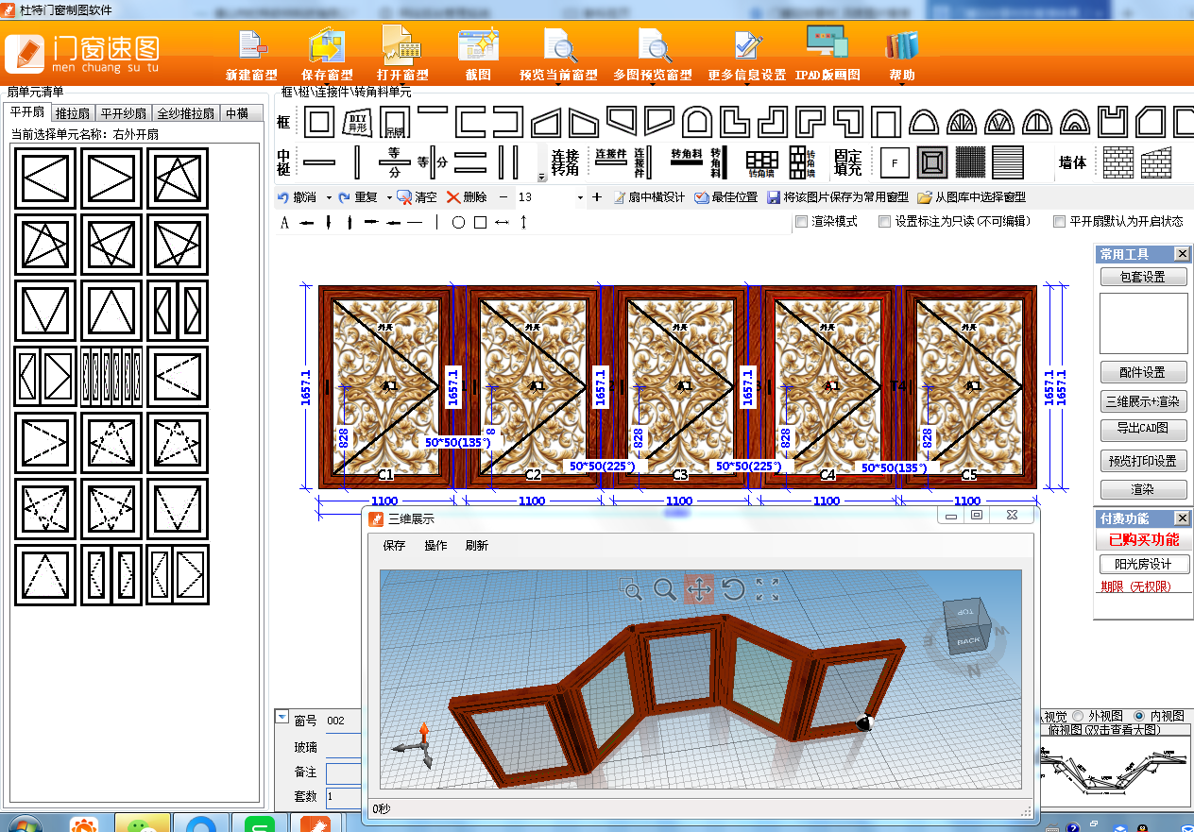This screenshot has width=1194, height=832.
Task: Click the rotate-reset icon in the 3D viewer
Action: click(x=733, y=590)
